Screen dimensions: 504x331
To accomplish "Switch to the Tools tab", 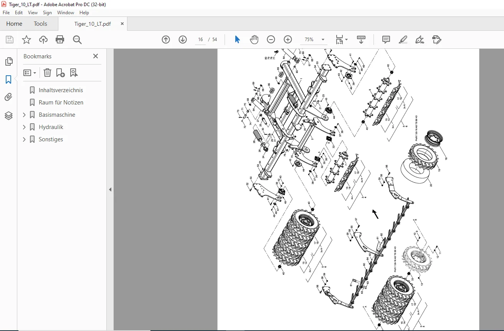I will [x=40, y=24].
